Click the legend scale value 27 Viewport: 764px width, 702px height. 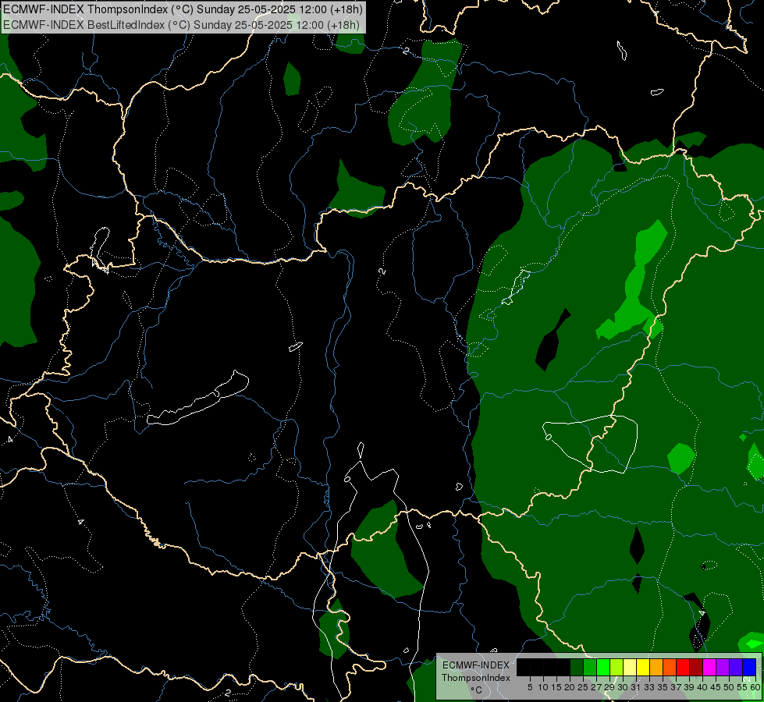point(596,687)
